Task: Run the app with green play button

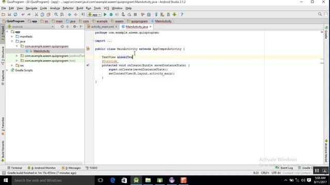Action: (105, 14)
